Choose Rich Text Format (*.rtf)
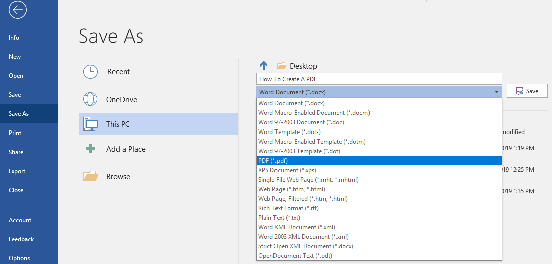 [379, 208]
